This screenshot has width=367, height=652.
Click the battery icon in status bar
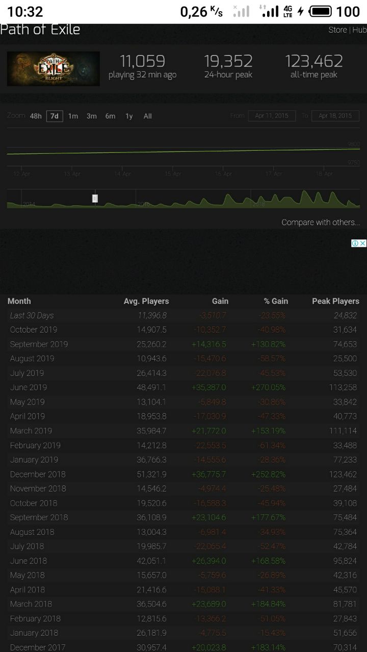click(x=321, y=11)
